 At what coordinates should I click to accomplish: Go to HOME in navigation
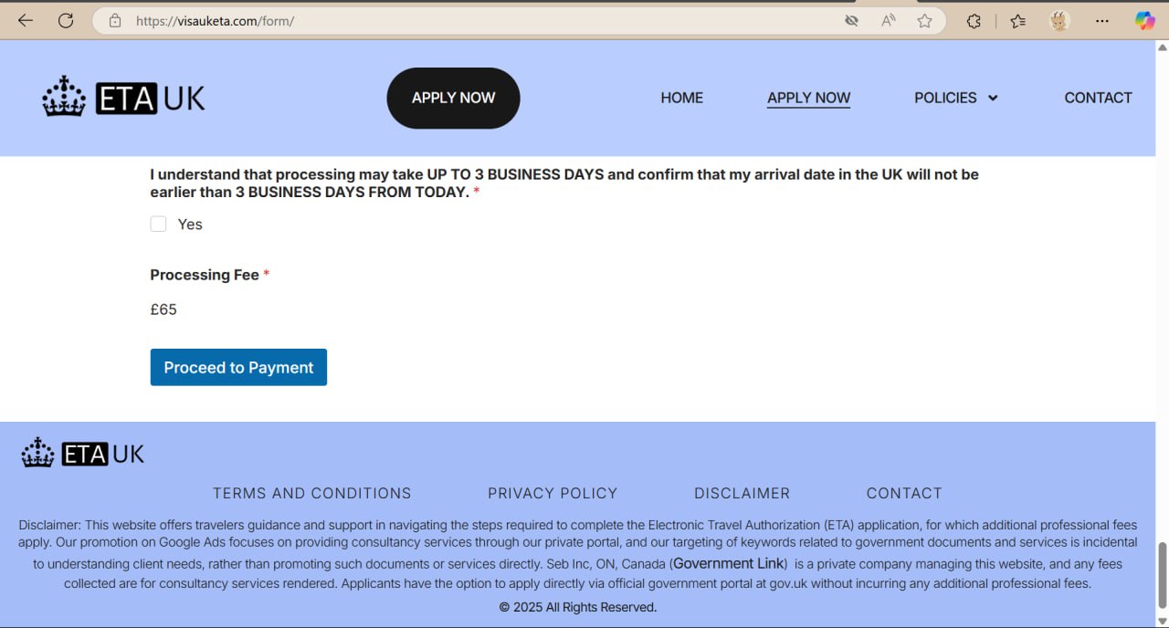click(681, 98)
